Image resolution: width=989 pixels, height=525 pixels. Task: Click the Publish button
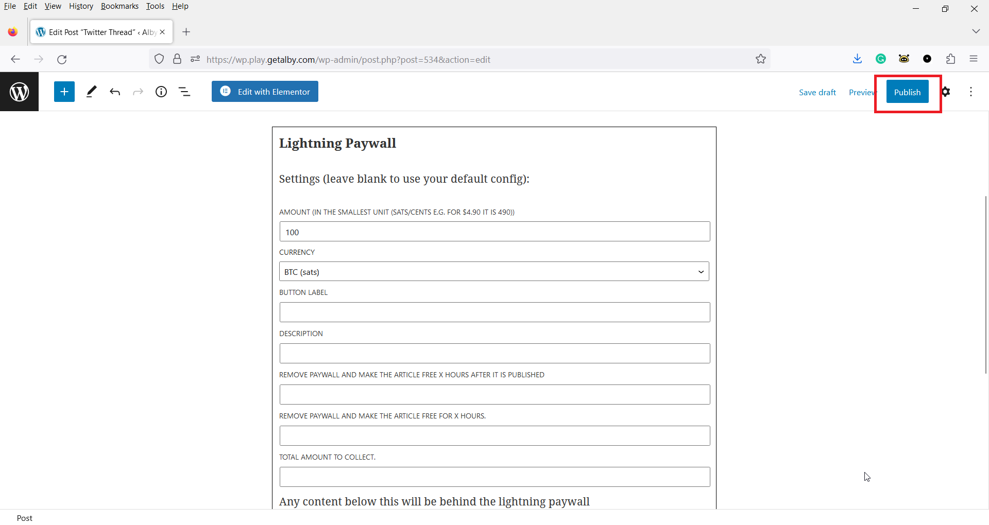[x=907, y=92]
